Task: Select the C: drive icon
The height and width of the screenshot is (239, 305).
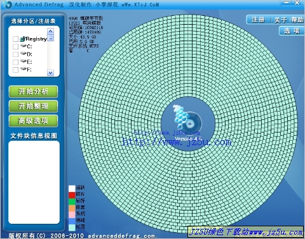Action: point(24,46)
